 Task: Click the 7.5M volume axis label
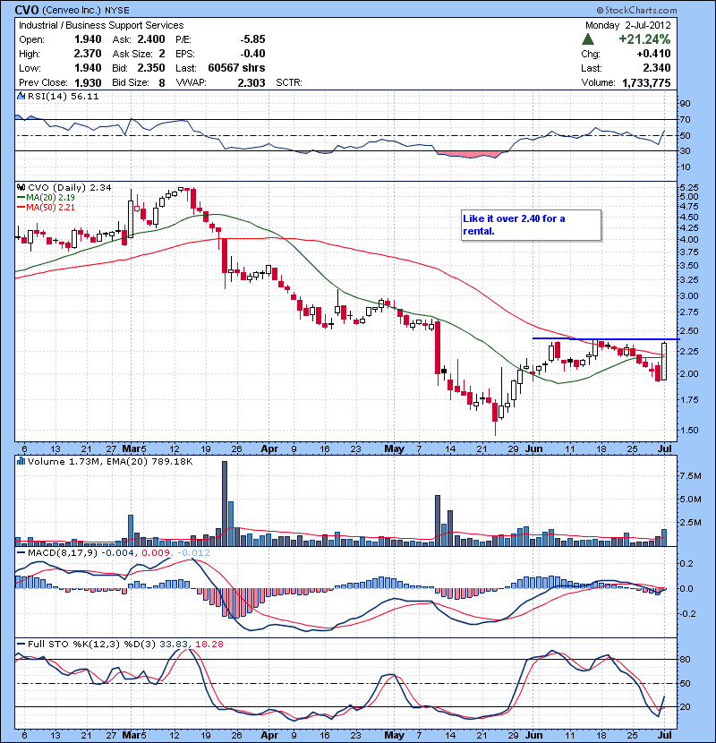(690, 475)
